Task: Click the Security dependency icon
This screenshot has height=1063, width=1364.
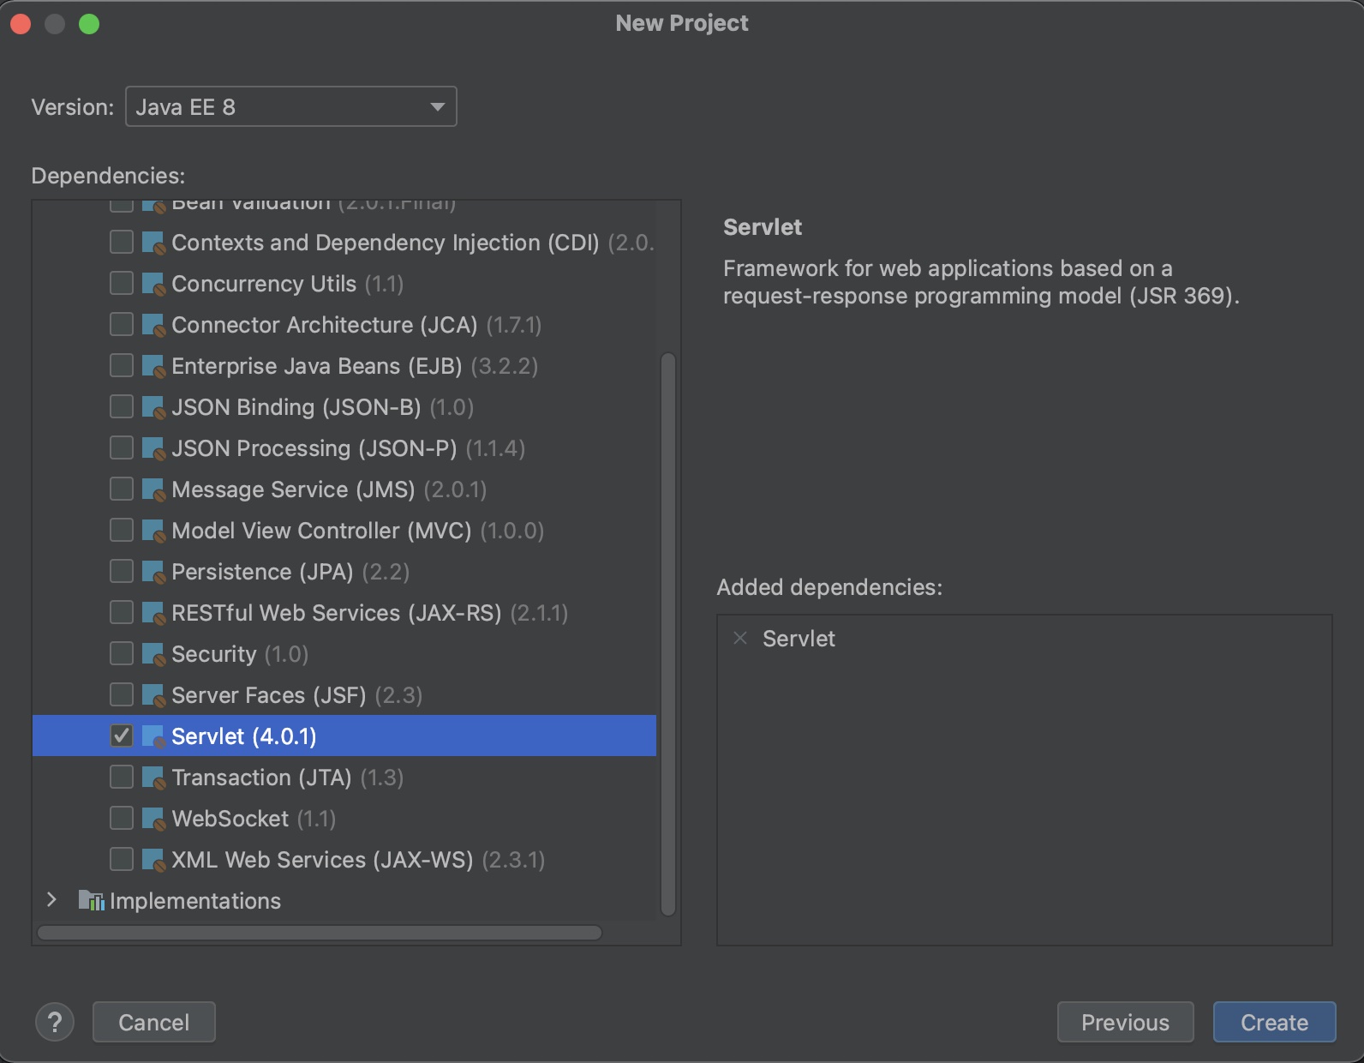Action: point(153,654)
